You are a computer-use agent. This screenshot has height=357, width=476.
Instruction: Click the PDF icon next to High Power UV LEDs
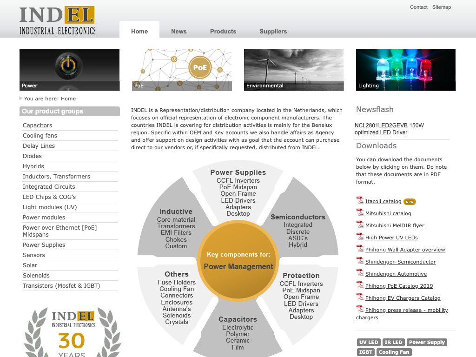point(360,237)
